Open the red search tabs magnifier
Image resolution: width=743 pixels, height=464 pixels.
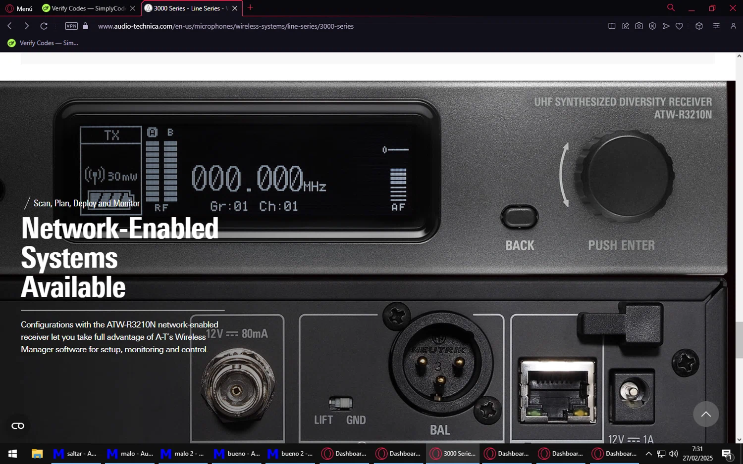coord(671,7)
